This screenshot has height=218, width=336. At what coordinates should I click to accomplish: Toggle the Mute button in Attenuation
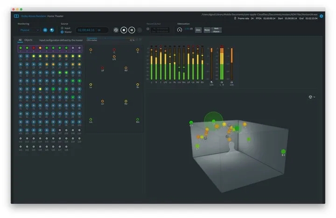(207, 30)
